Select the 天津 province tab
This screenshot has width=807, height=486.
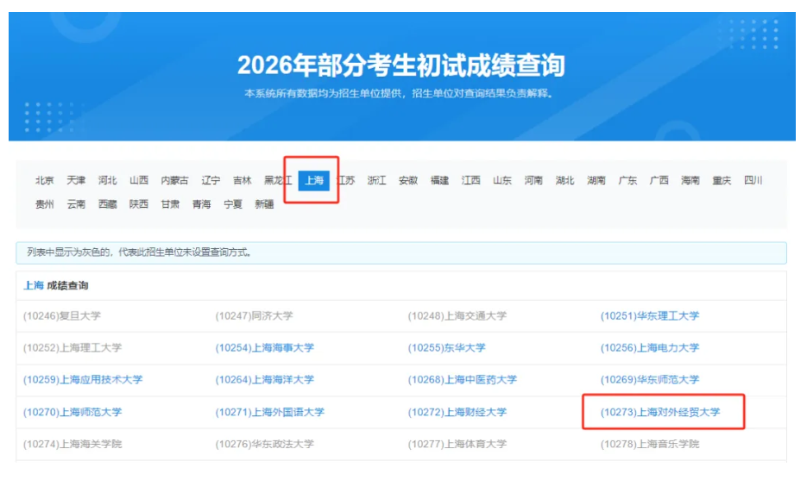(76, 180)
